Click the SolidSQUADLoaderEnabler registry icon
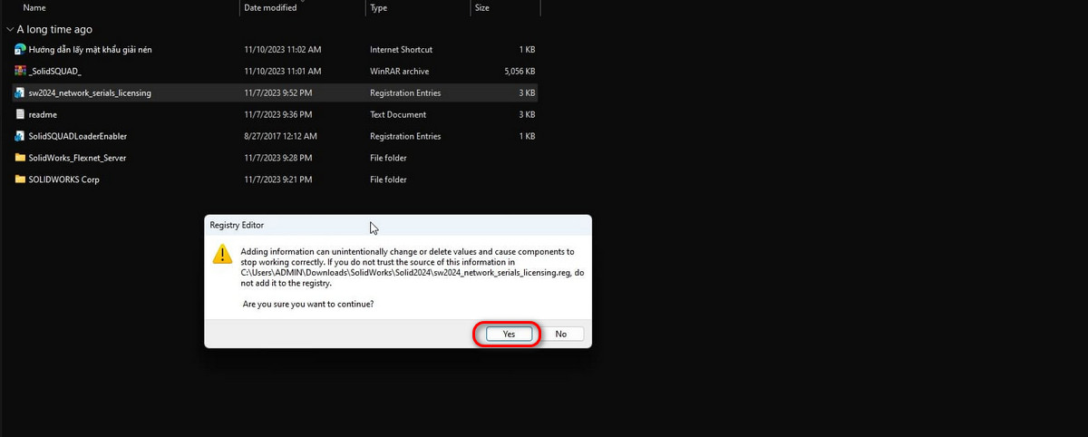Image resolution: width=1088 pixels, height=437 pixels. coord(20,136)
